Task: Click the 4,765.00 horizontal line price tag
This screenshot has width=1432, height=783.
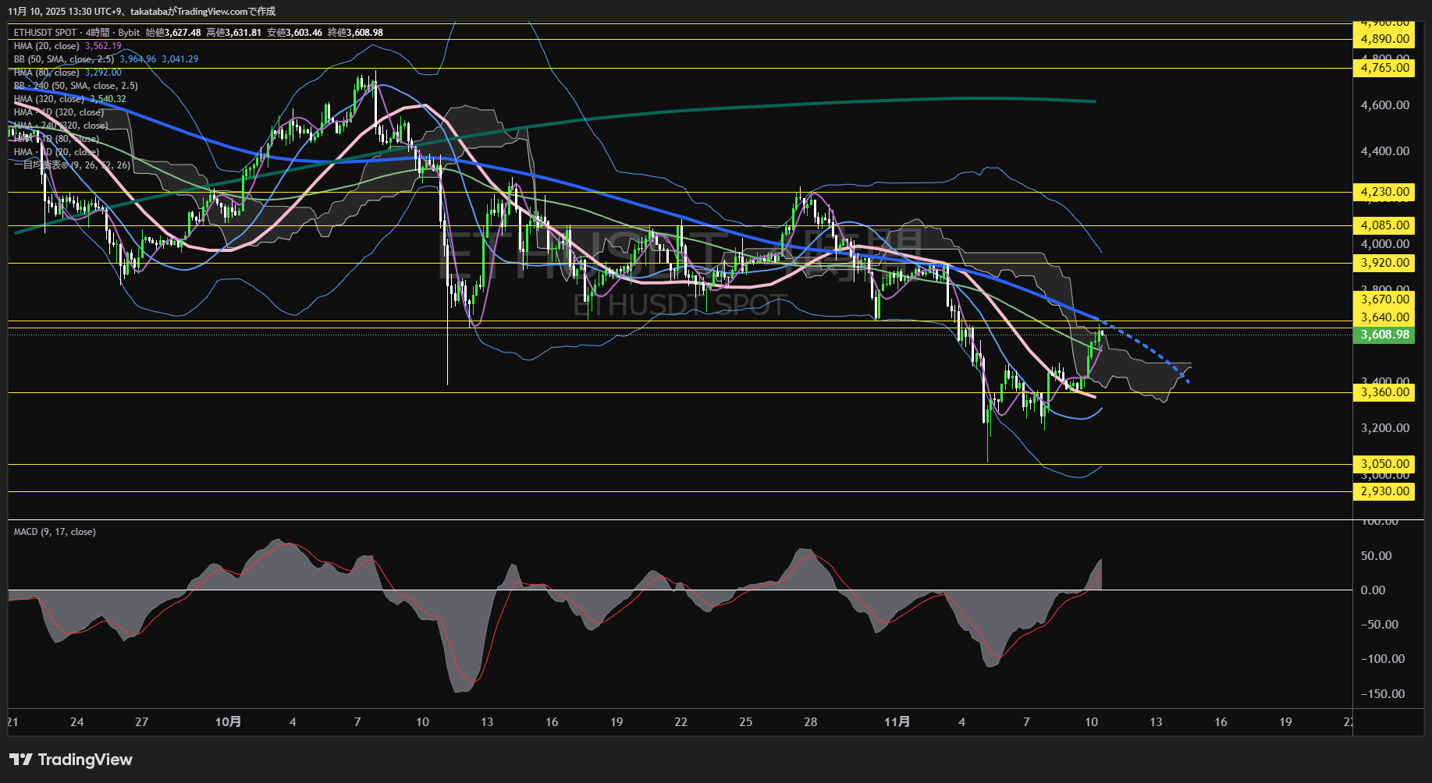Action: 1385,68
